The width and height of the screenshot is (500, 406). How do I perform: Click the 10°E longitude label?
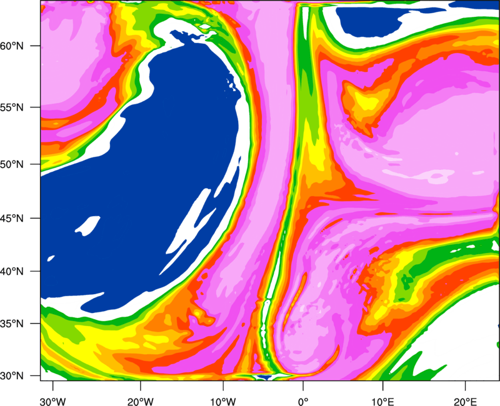coord(382,402)
